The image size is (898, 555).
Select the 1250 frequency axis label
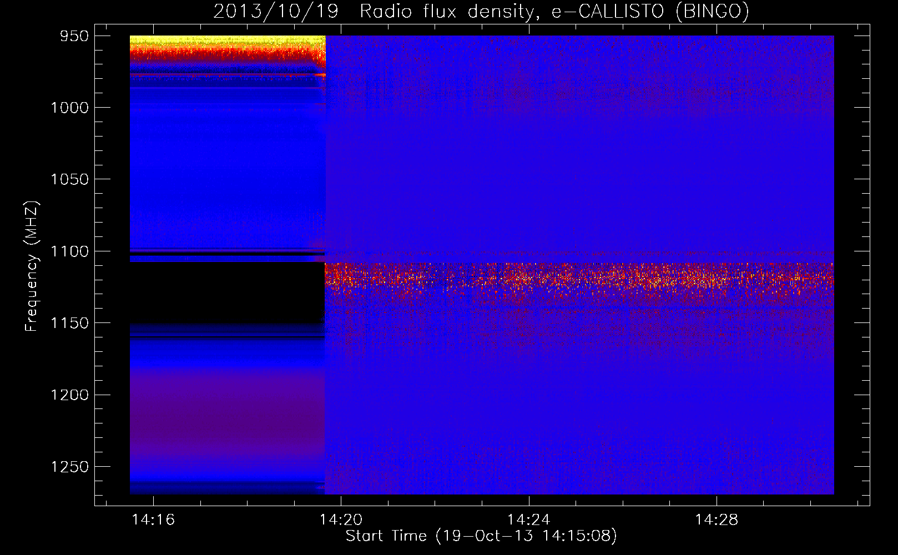point(69,467)
